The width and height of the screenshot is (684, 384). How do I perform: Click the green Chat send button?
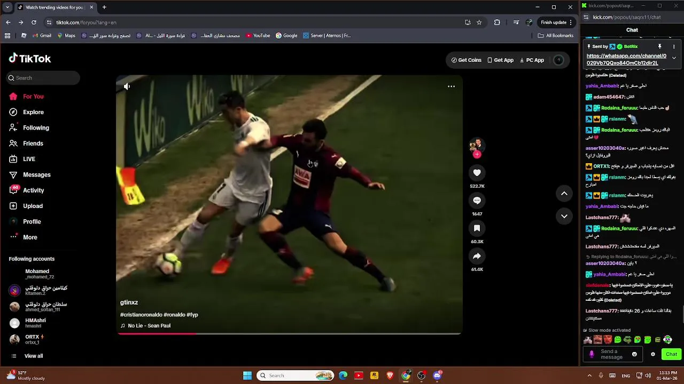click(x=671, y=354)
